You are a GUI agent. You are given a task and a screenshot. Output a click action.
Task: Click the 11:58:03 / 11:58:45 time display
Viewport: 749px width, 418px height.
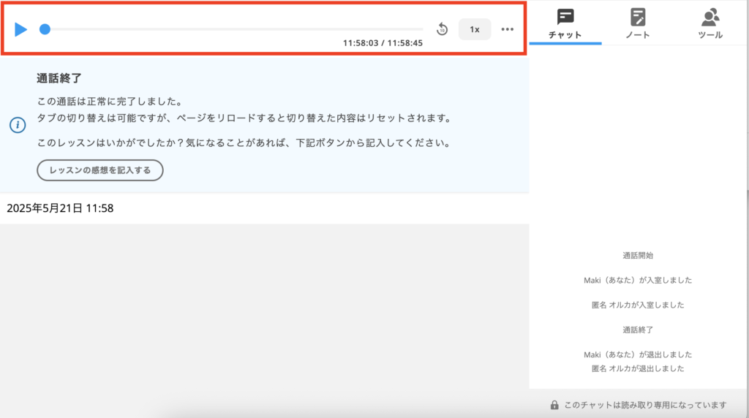[x=383, y=43]
